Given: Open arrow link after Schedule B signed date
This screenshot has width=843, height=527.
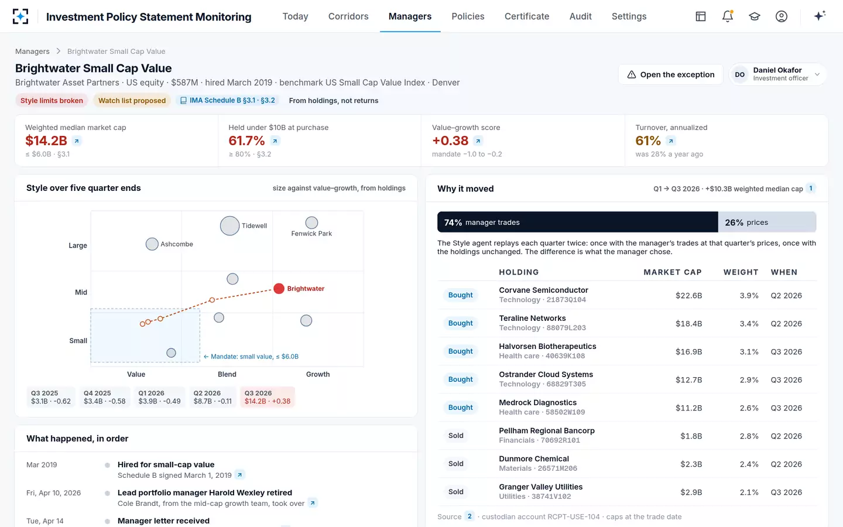Looking at the screenshot, I should [240, 475].
